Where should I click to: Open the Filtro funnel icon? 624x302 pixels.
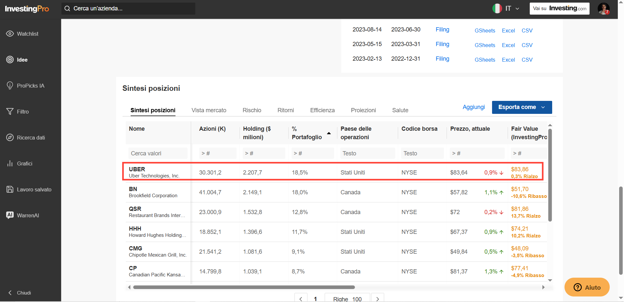pyautogui.click(x=10, y=112)
